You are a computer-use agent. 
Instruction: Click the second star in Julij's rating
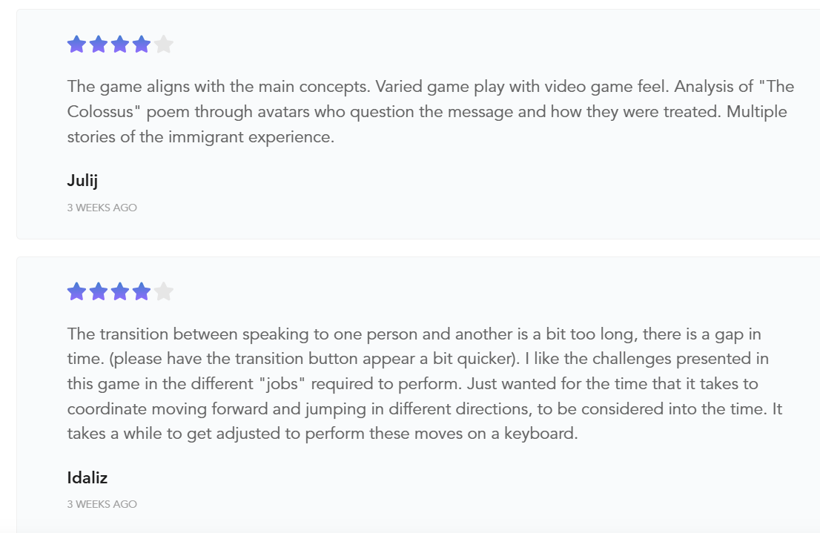coord(98,44)
